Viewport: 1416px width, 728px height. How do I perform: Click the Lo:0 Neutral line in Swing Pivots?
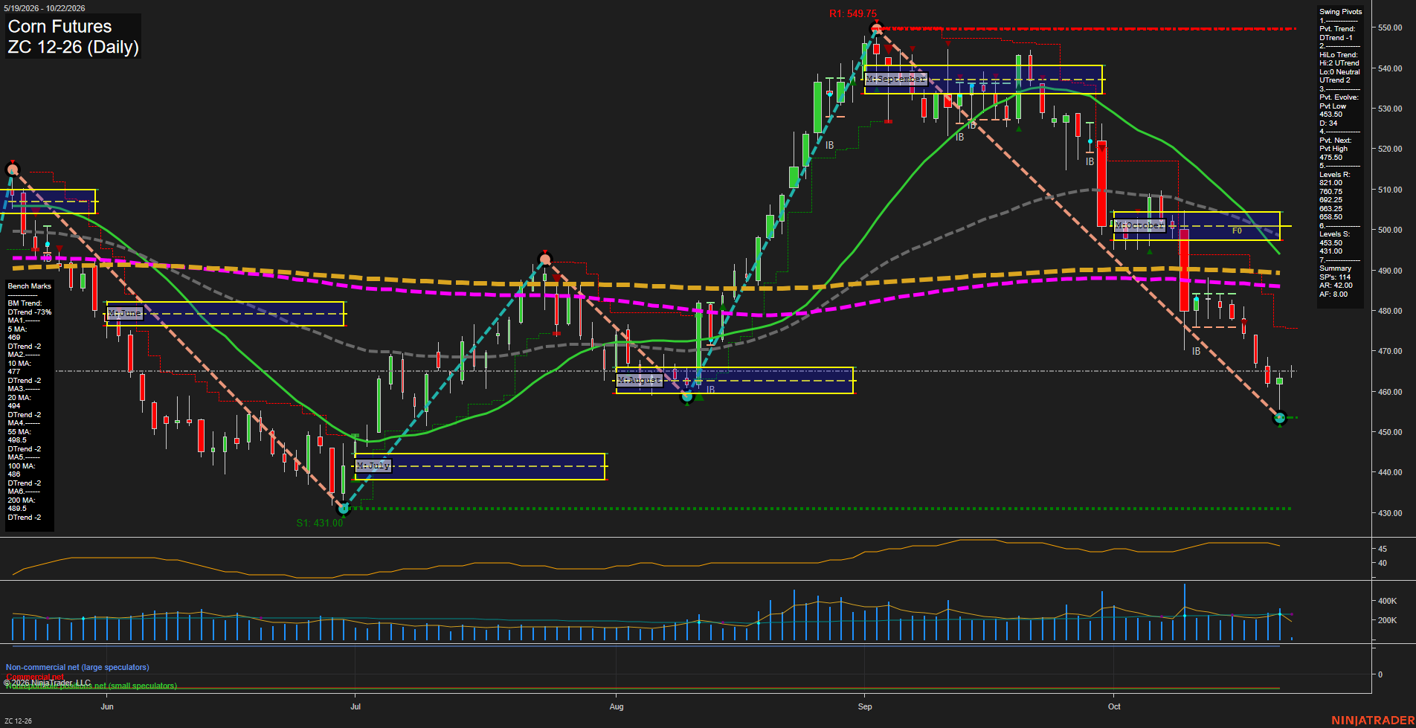point(1339,72)
